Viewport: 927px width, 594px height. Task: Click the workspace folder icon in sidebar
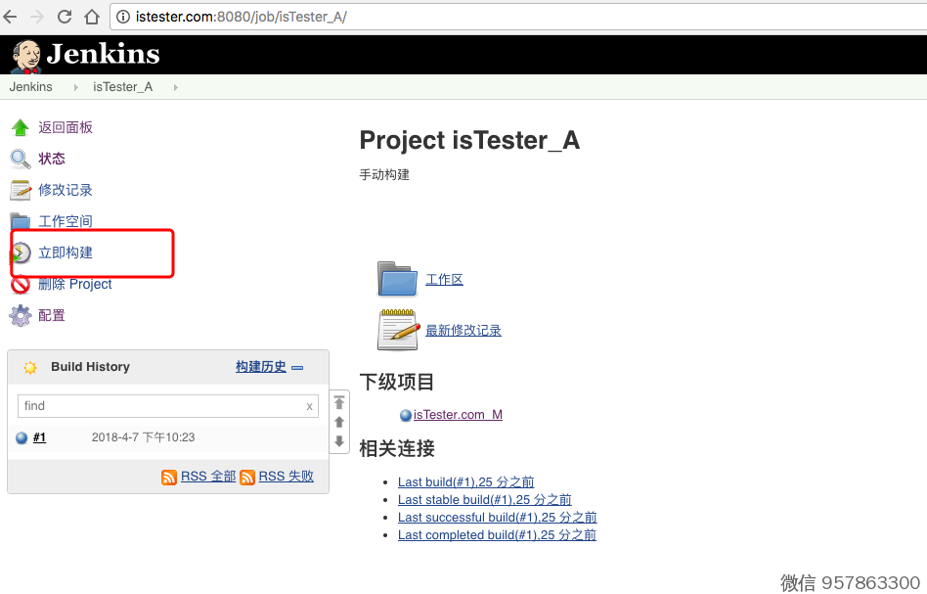click(x=21, y=221)
